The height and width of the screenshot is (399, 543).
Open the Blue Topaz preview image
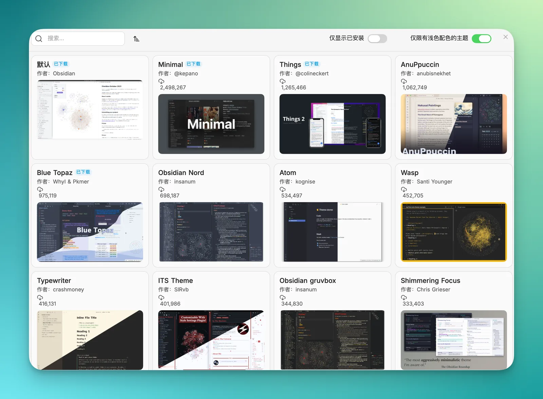tap(90, 232)
